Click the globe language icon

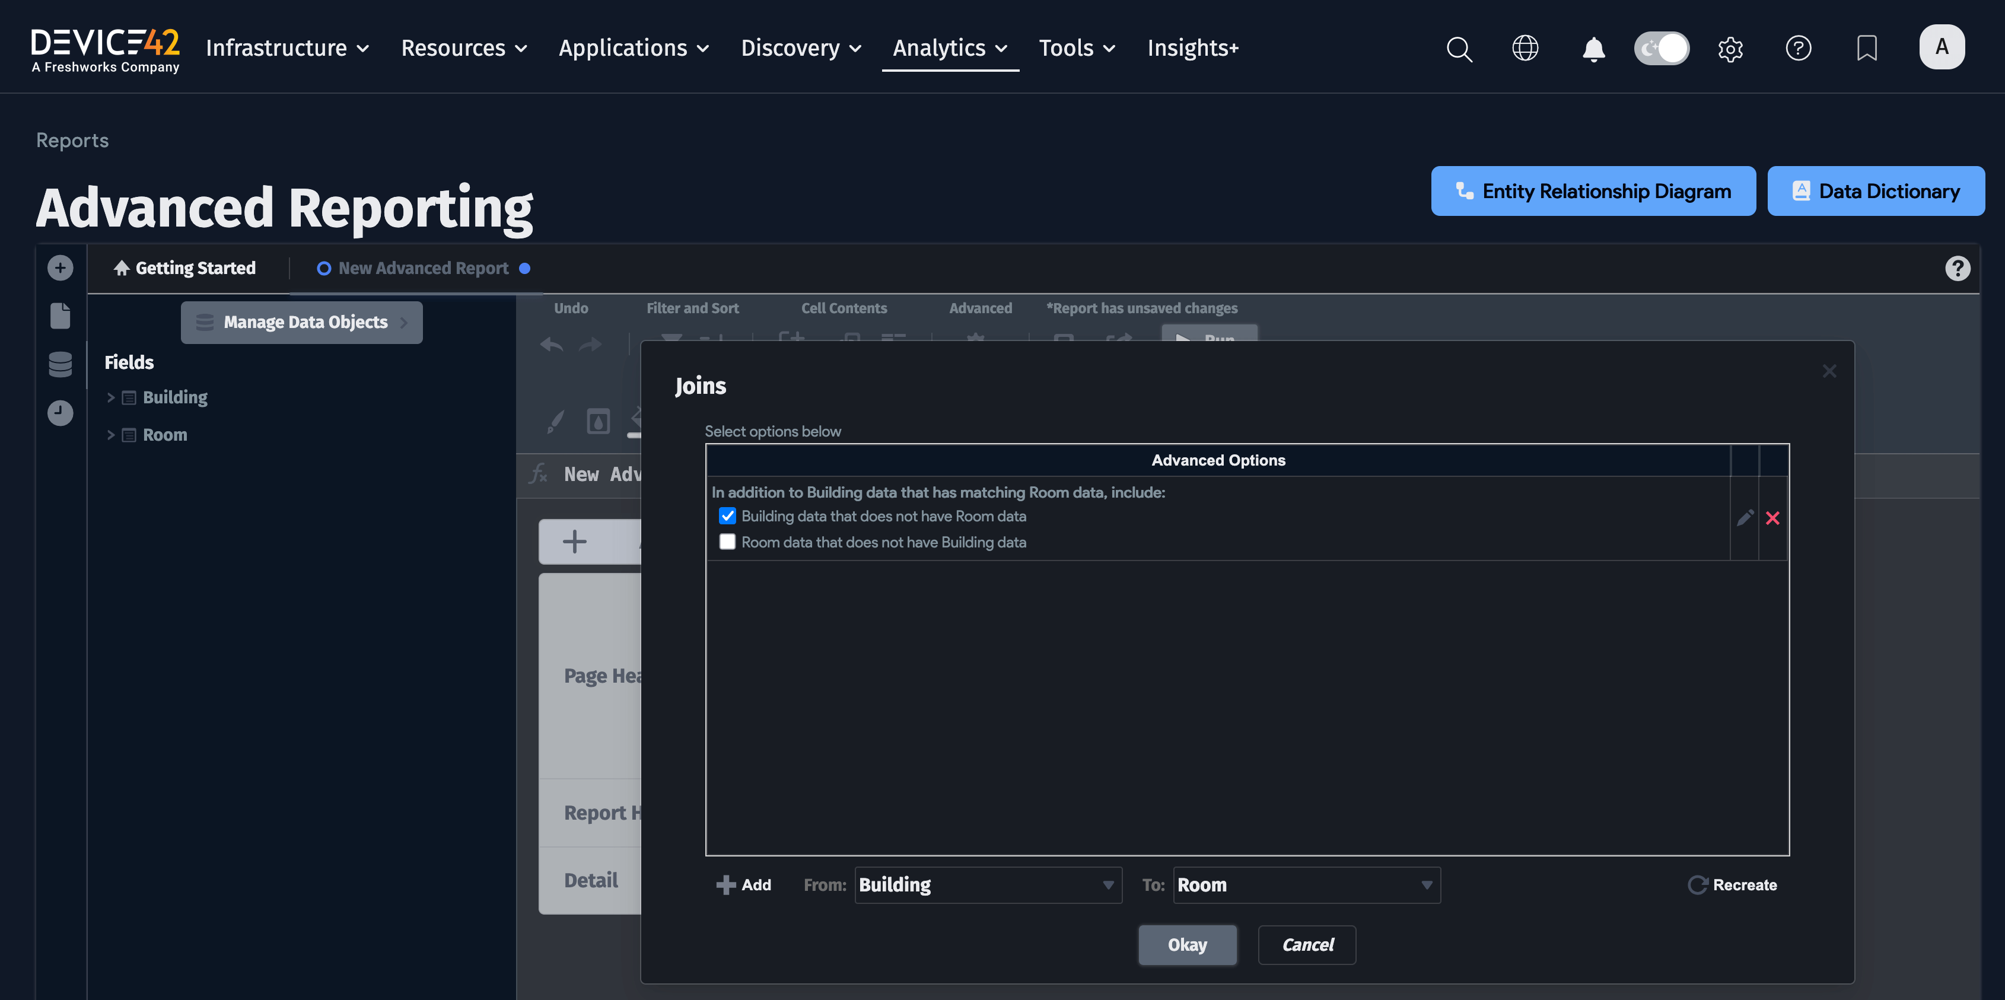tap(1525, 48)
